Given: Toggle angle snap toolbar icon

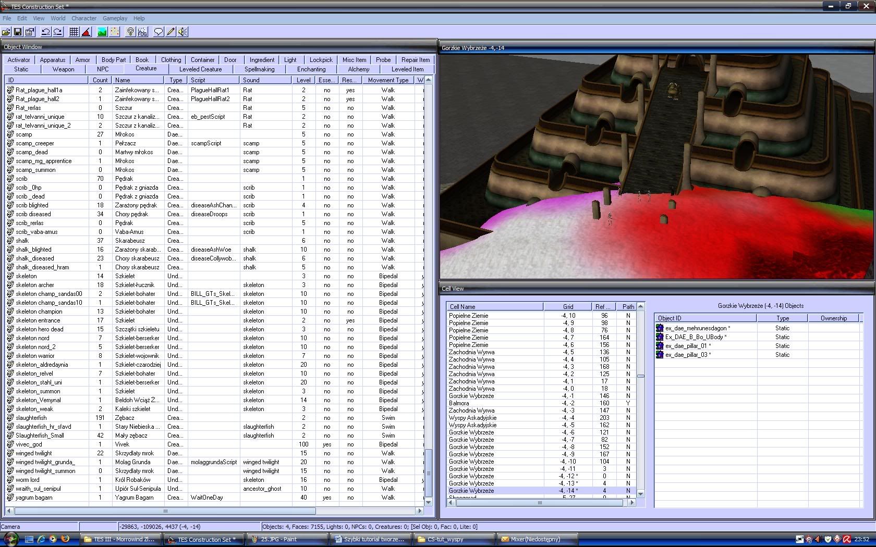Looking at the screenshot, I should tap(86, 32).
